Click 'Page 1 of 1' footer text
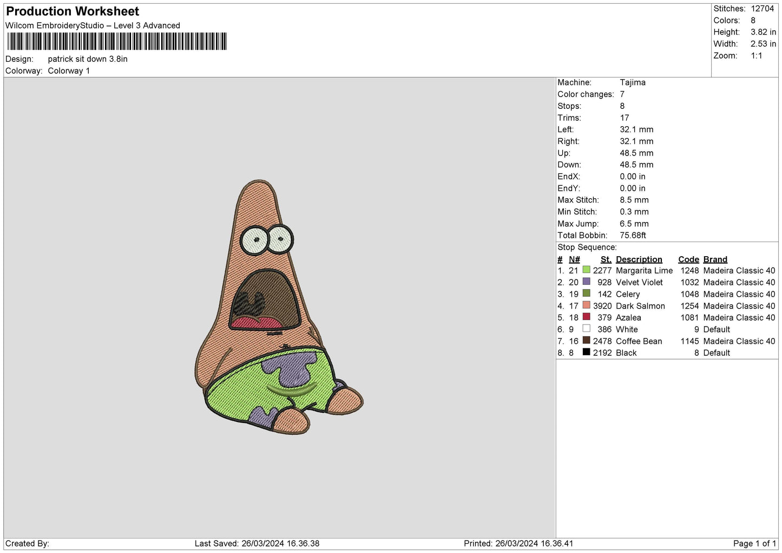The height and width of the screenshot is (553, 782). (754, 544)
